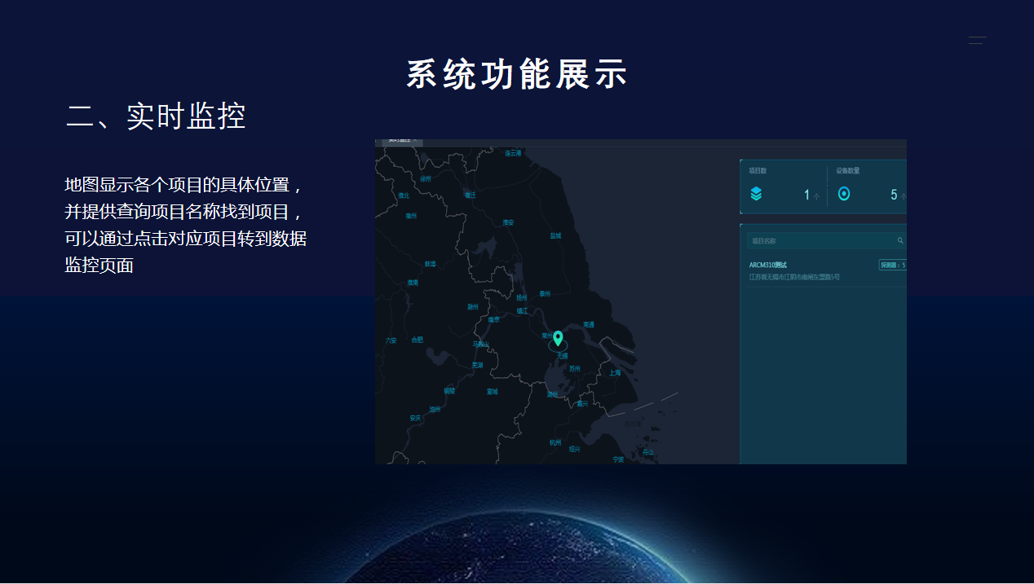Image resolution: width=1034 pixels, height=584 pixels.
Task: Click 宣城 on the map
Action: [492, 391]
